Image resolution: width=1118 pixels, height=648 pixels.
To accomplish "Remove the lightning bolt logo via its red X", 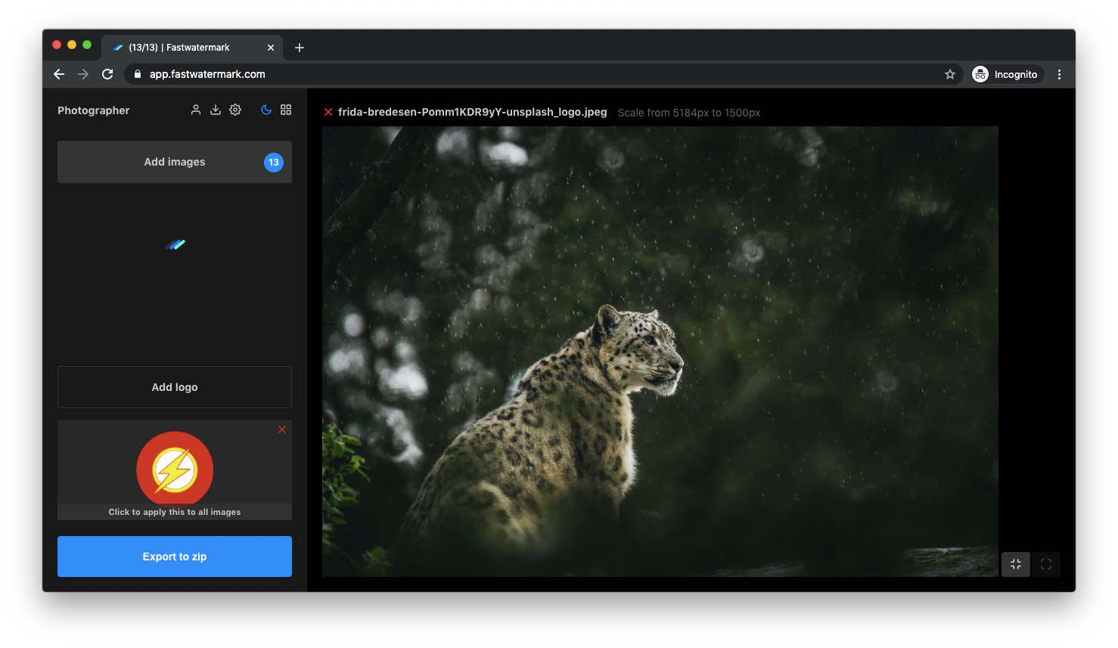I will point(282,429).
